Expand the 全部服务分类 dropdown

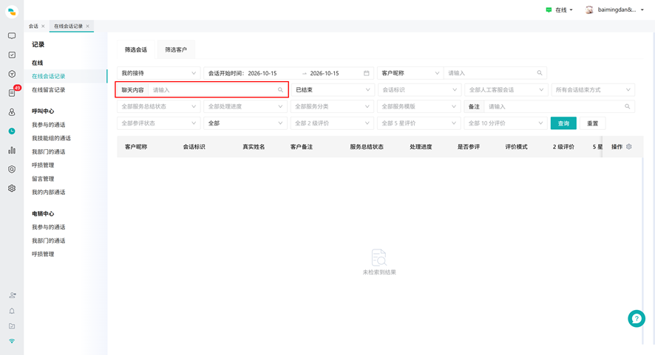coord(332,106)
